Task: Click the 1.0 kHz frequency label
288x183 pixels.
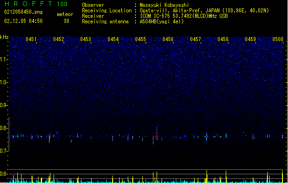Action: pyautogui.click(x=4, y=82)
